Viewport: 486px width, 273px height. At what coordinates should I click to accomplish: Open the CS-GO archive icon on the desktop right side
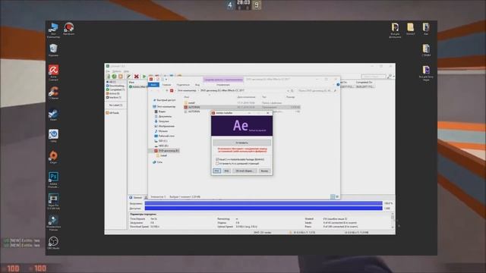[426, 50]
